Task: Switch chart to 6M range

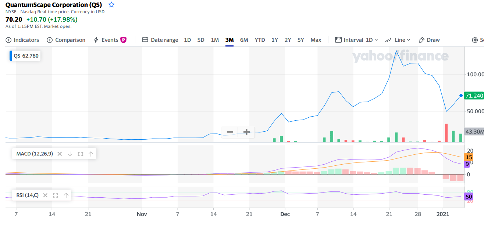Action: click(244, 40)
